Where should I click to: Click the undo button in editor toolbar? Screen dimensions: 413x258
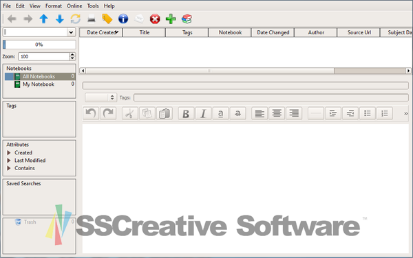click(91, 113)
